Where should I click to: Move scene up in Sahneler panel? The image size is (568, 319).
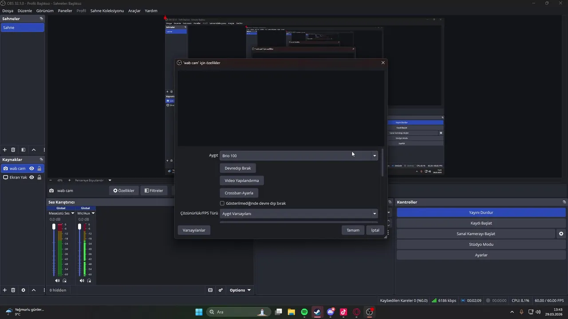pyautogui.click(x=34, y=150)
